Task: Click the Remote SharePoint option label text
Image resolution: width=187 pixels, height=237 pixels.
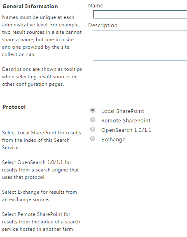Action: tap(126, 121)
